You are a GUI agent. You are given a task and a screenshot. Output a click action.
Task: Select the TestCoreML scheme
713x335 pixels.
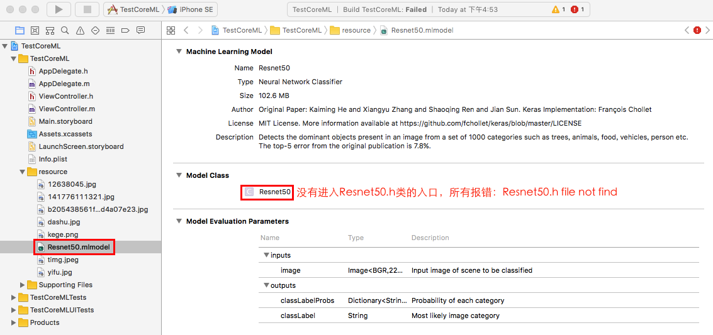(x=133, y=9)
